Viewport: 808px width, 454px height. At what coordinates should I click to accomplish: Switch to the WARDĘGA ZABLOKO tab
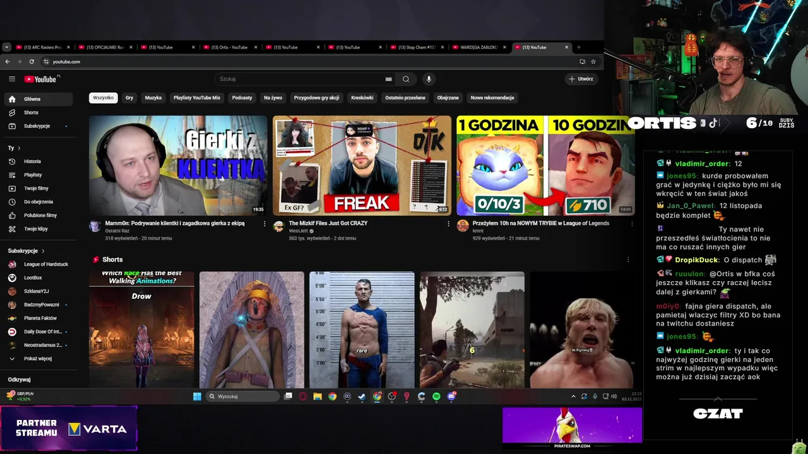point(480,47)
